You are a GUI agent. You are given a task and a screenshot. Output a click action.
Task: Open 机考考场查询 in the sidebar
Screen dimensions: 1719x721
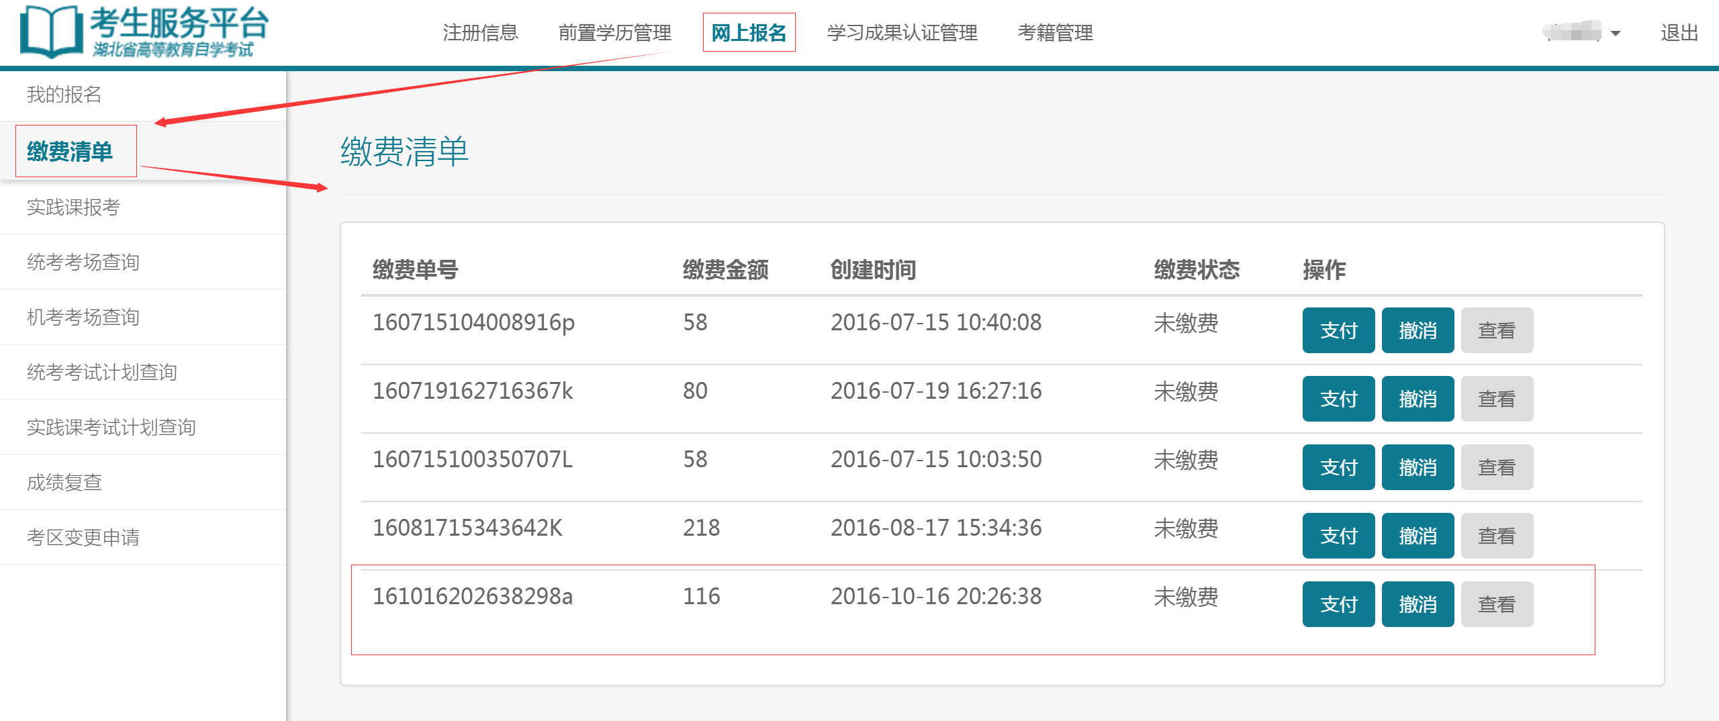82,317
